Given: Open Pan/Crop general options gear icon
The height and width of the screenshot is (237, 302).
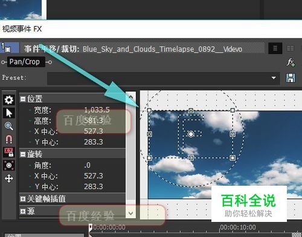Looking at the screenshot, I should pos(8,100).
